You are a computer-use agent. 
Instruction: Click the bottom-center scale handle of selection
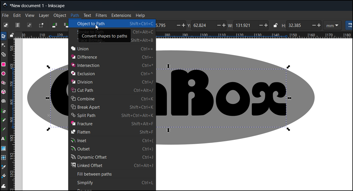tap(168, 130)
